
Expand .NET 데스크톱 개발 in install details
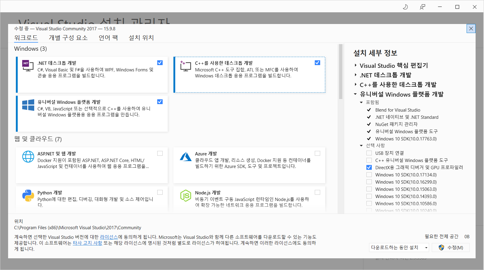pyautogui.click(x=356, y=75)
